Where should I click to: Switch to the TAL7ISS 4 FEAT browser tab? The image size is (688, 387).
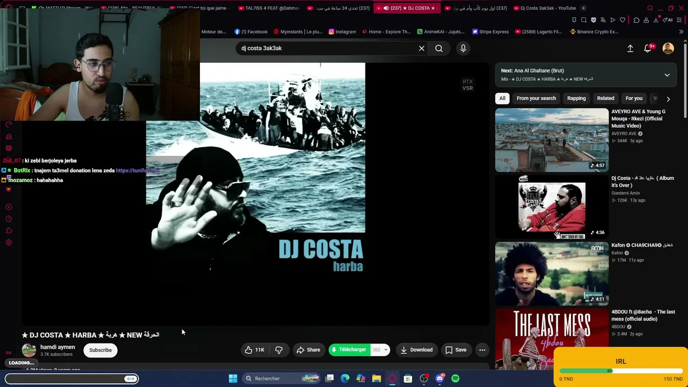268,8
